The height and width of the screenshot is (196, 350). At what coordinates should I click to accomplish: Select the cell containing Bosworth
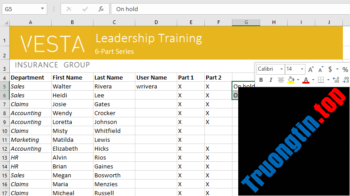tap(114, 176)
